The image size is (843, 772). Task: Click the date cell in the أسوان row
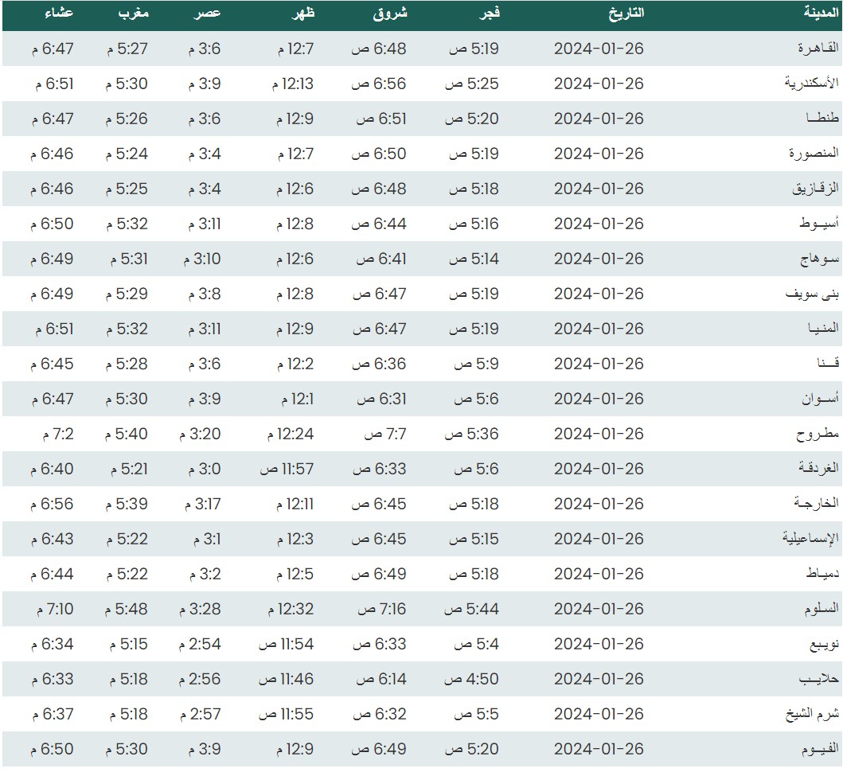tap(599, 399)
